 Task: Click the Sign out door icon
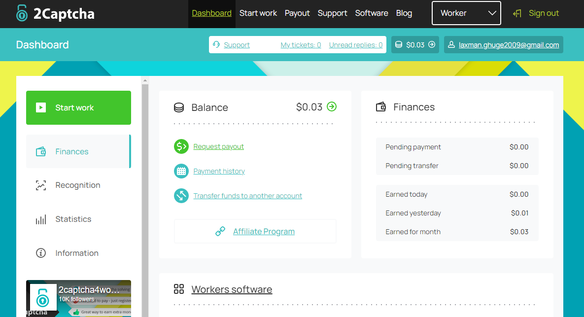pyautogui.click(x=517, y=13)
